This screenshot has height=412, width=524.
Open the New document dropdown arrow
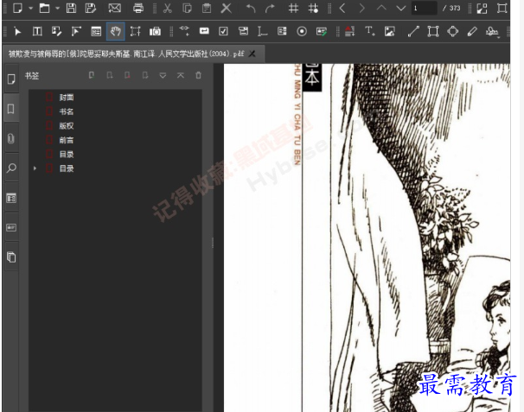pyautogui.click(x=30, y=8)
